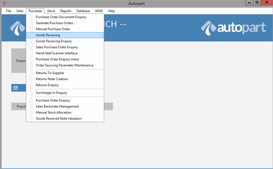Open Purchase Order Enquiry (new)
273x169 pixels.
click(65, 59)
